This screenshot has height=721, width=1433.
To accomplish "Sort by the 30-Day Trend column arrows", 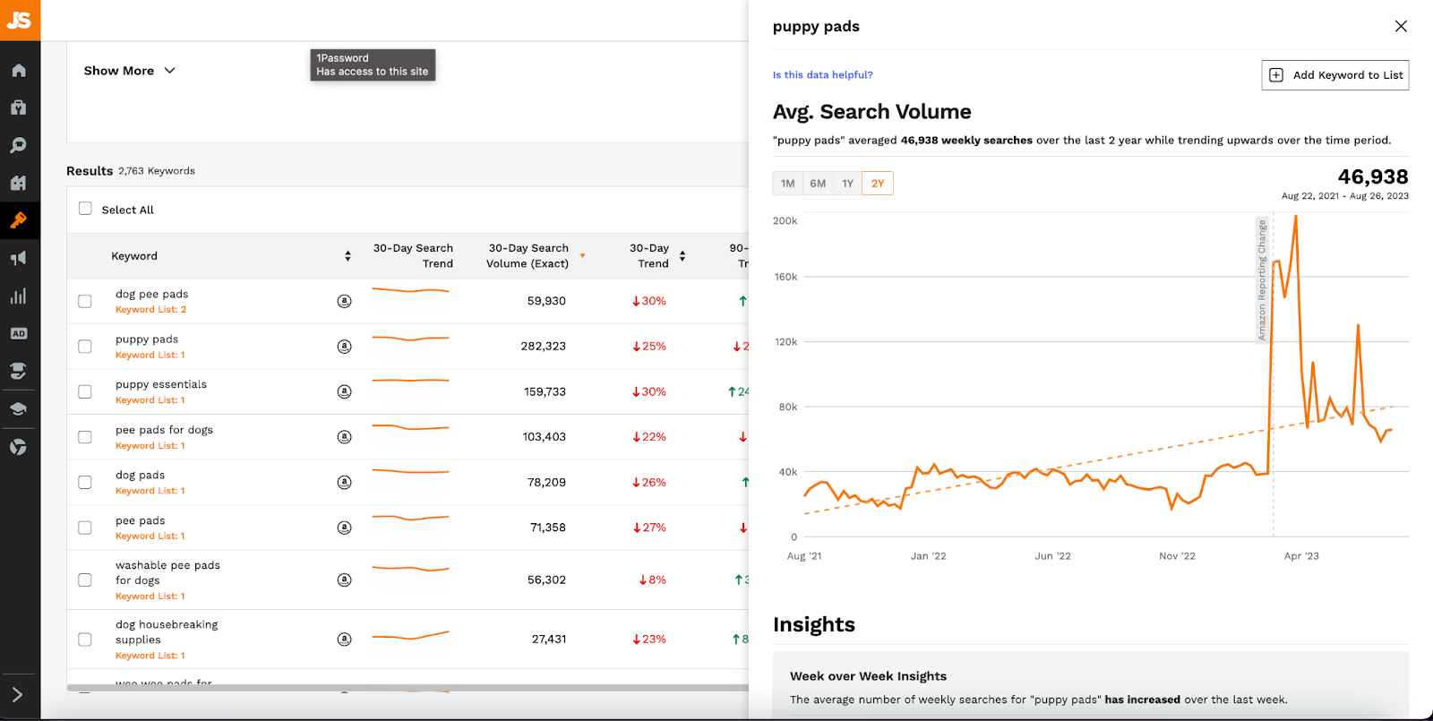I will (682, 256).
